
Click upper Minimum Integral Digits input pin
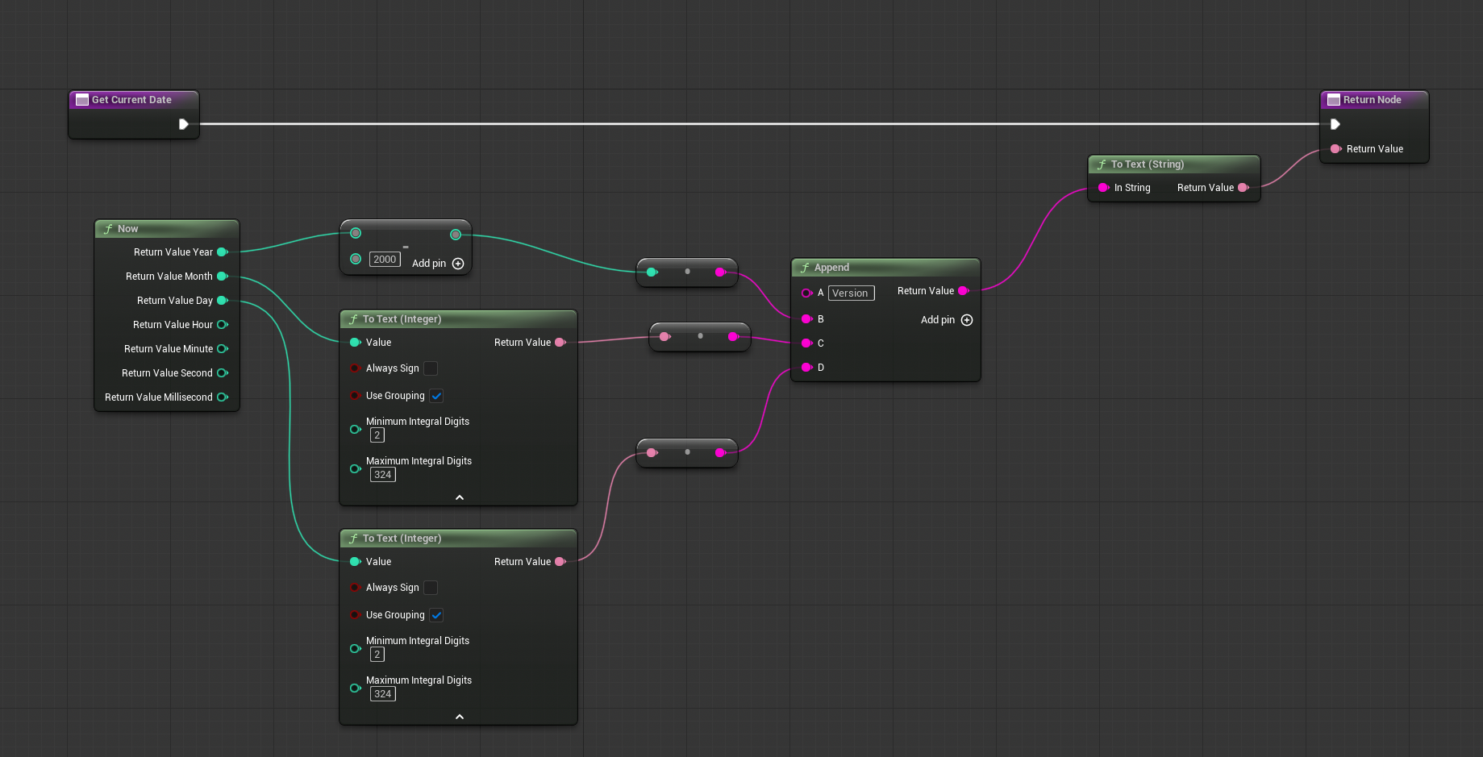[x=355, y=430]
